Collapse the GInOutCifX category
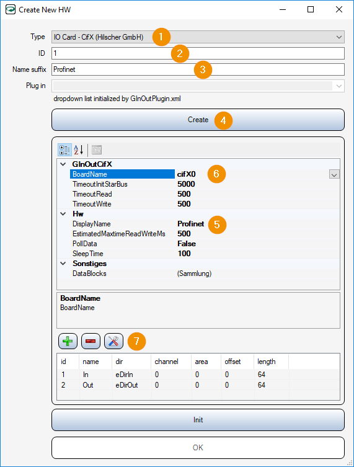 63,164
